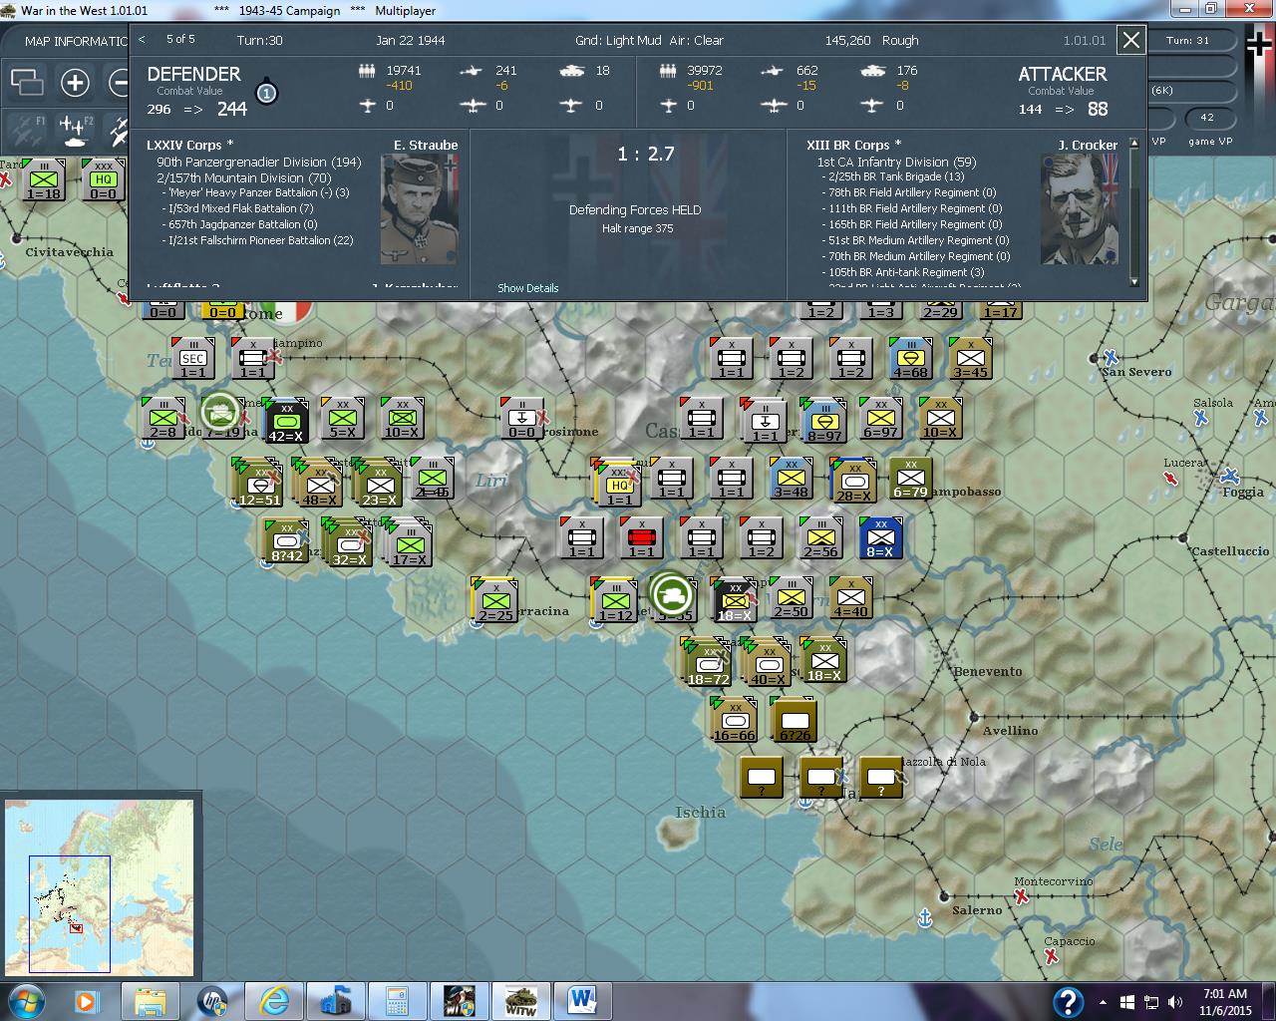Select 2/25th BR Tank Brigade (13)

[893, 177]
